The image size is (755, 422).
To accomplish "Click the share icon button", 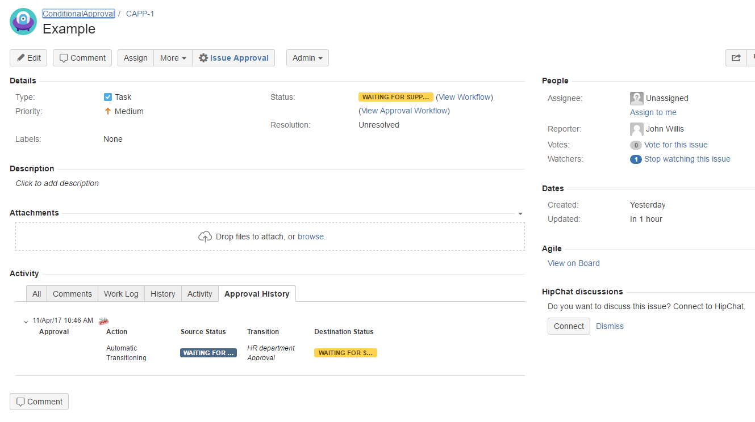I will 736,58.
